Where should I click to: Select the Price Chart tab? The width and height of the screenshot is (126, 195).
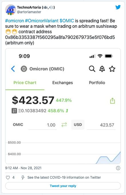click(25, 83)
